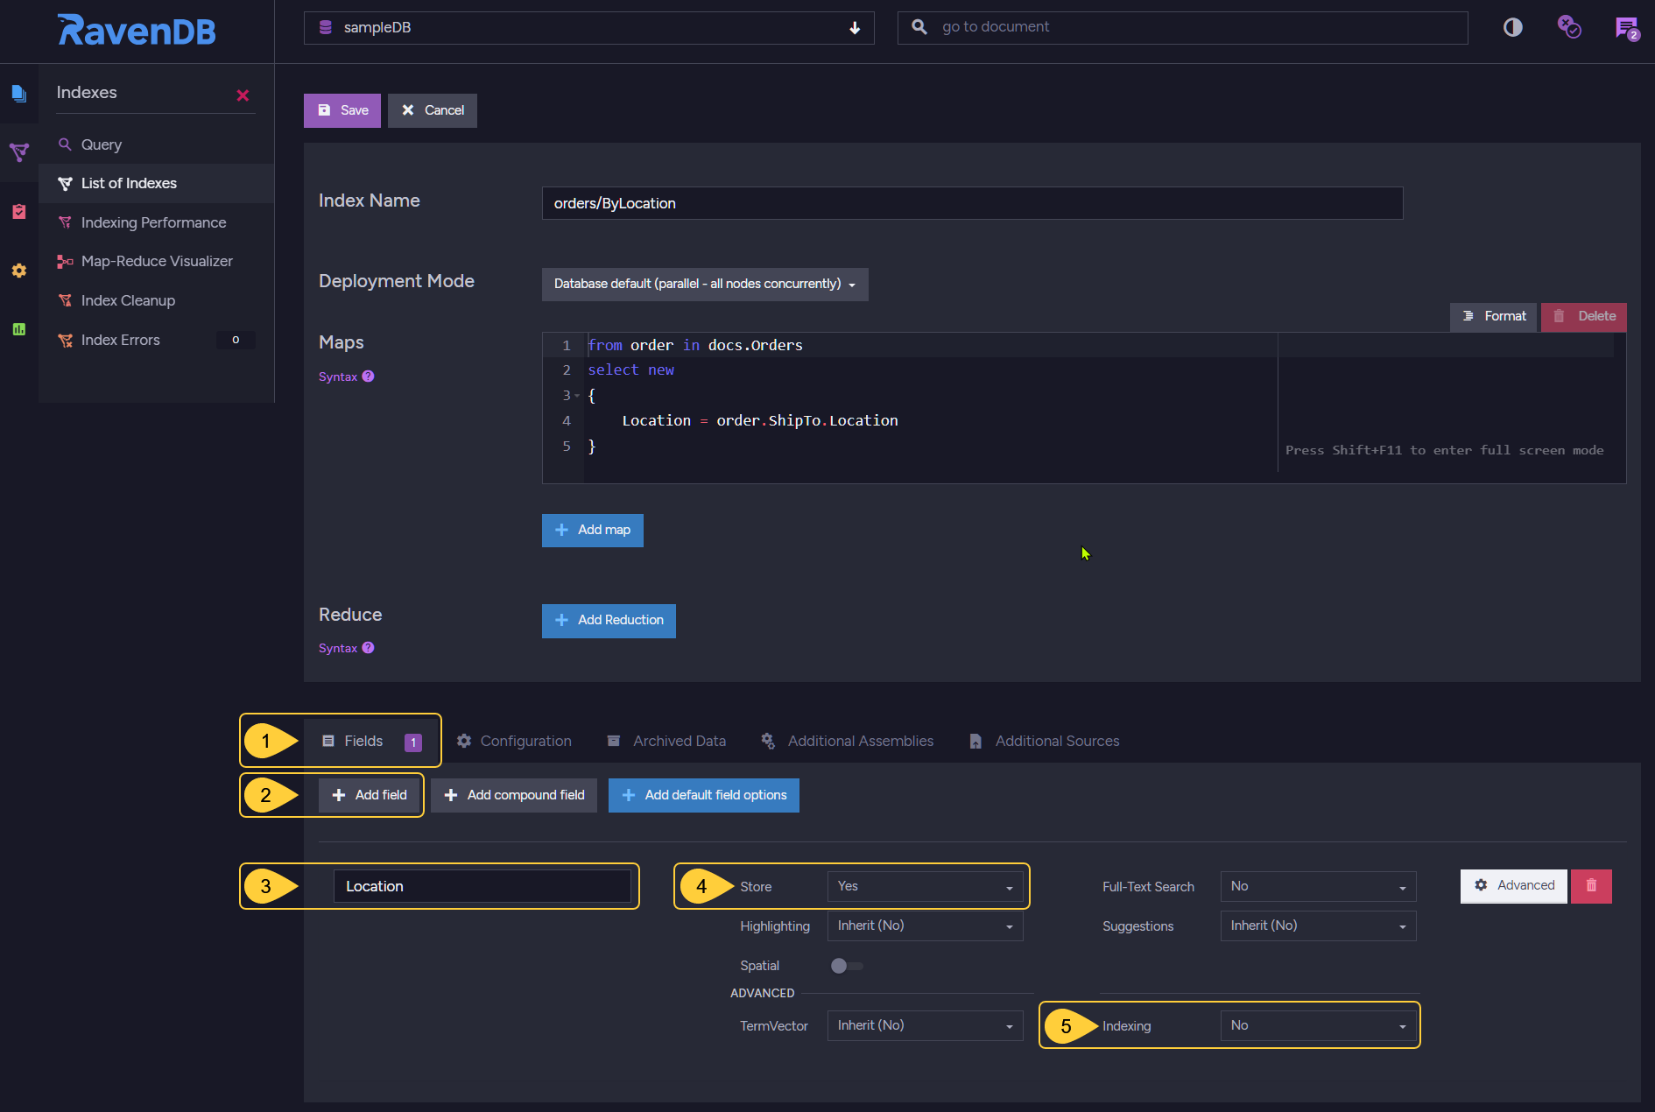Click the Reduce Syntax help icon
The image size is (1655, 1112).
[368, 648]
